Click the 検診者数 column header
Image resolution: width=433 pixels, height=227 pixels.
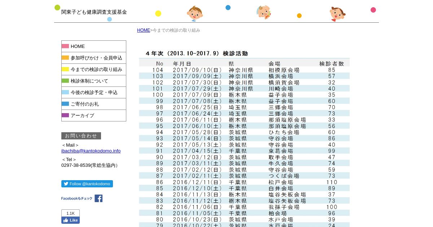point(332,64)
